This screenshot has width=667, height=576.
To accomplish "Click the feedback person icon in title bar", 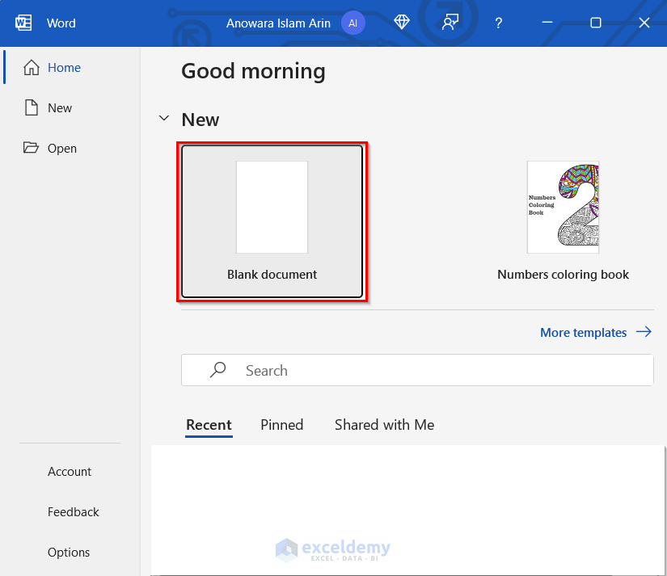I will point(450,23).
